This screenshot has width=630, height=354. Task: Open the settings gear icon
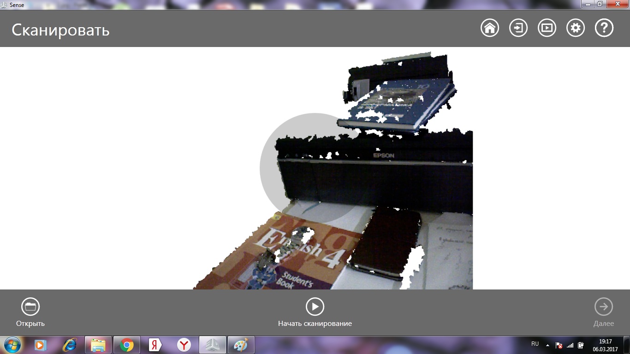576,28
